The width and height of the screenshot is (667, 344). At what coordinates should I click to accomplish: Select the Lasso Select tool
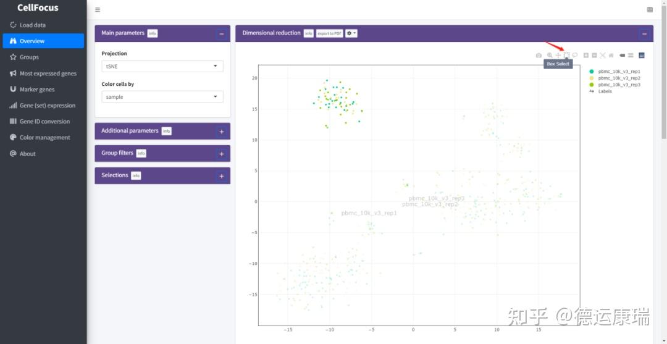[x=575, y=55]
